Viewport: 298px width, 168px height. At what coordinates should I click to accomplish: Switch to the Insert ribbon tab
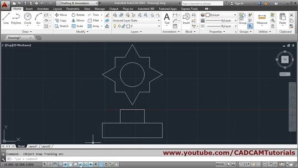[x=29, y=9]
